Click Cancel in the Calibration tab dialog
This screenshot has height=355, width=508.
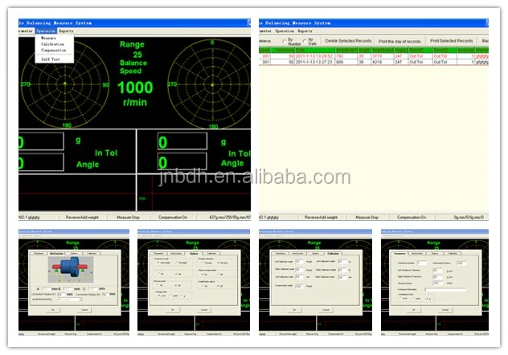pos(326,310)
